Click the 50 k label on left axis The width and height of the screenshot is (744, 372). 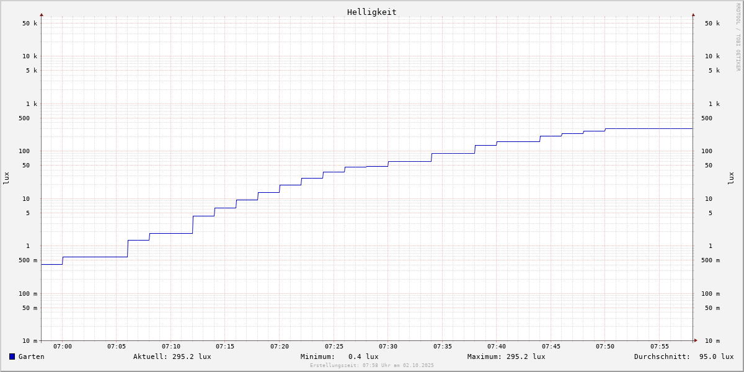(x=30, y=24)
